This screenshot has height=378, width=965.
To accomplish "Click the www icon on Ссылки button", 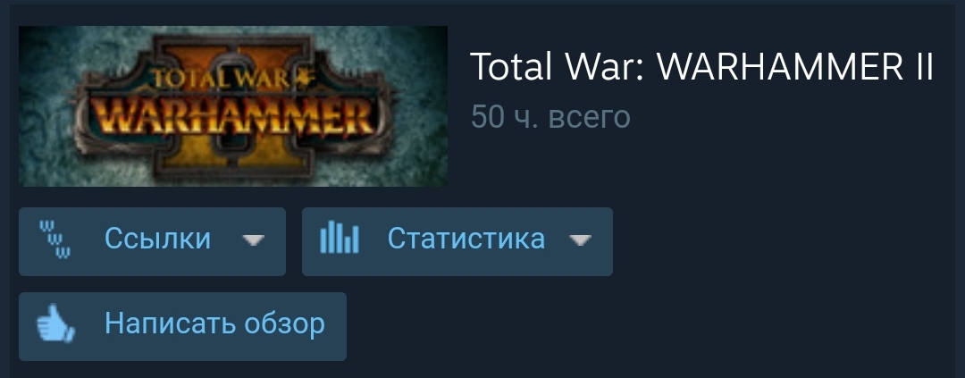I will (55, 239).
